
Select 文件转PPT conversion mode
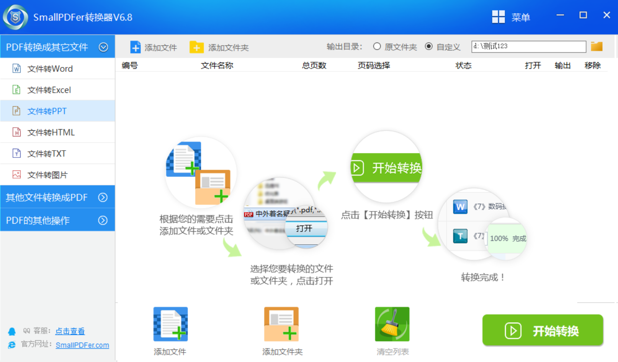point(57,111)
